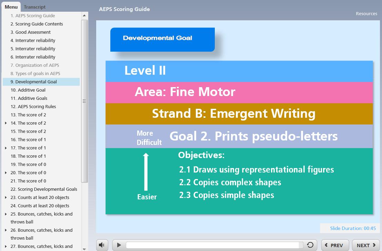The height and width of the screenshot is (251, 382).
Task: Open slide 6. Interrater reliability
Action: [33, 57]
